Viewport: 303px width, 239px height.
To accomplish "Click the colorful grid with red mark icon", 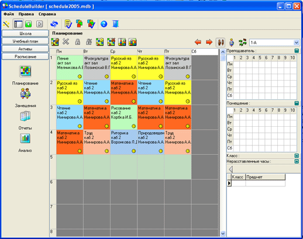I will pyautogui.click(x=111, y=42).
